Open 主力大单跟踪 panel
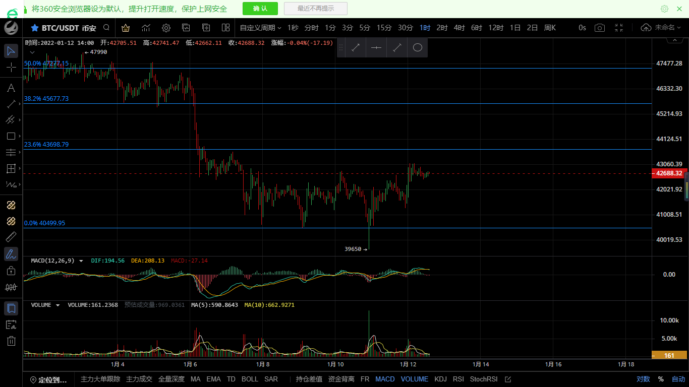Screen dimensions: 689x387 [100, 379]
